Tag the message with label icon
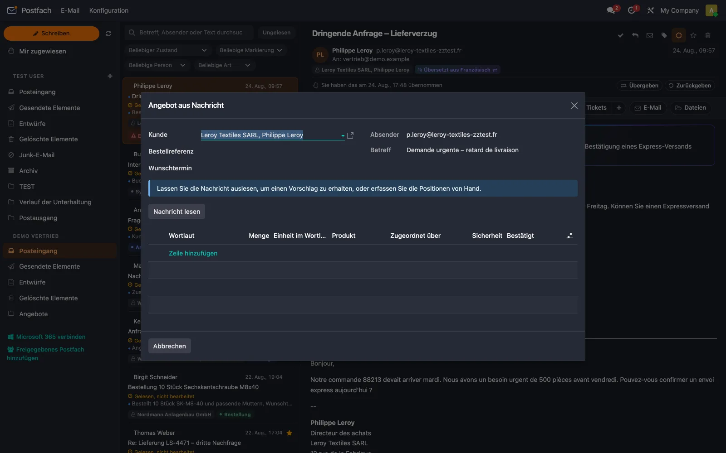The height and width of the screenshot is (453, 726). click(664, 35)
